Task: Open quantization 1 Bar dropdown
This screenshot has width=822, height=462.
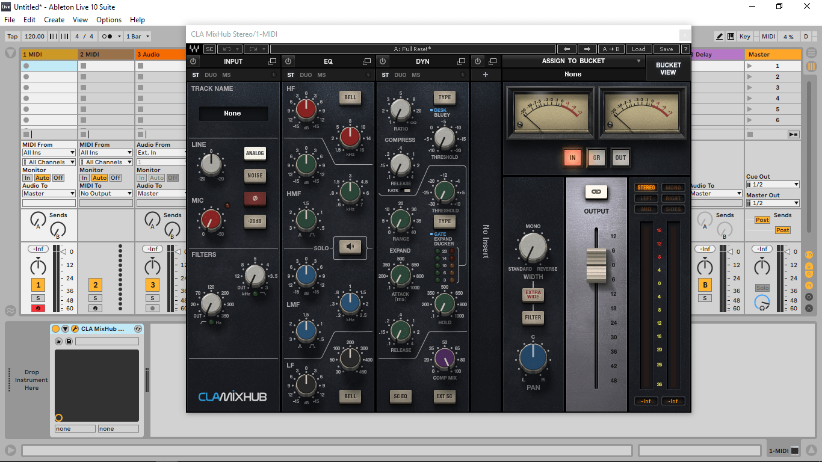Action: coord(137,37)
